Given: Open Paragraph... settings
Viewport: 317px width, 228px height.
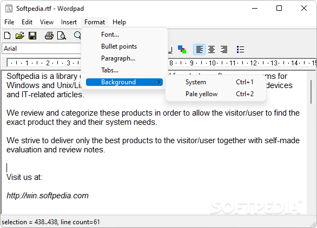Looking at the screenshot, I should point(124,58).
